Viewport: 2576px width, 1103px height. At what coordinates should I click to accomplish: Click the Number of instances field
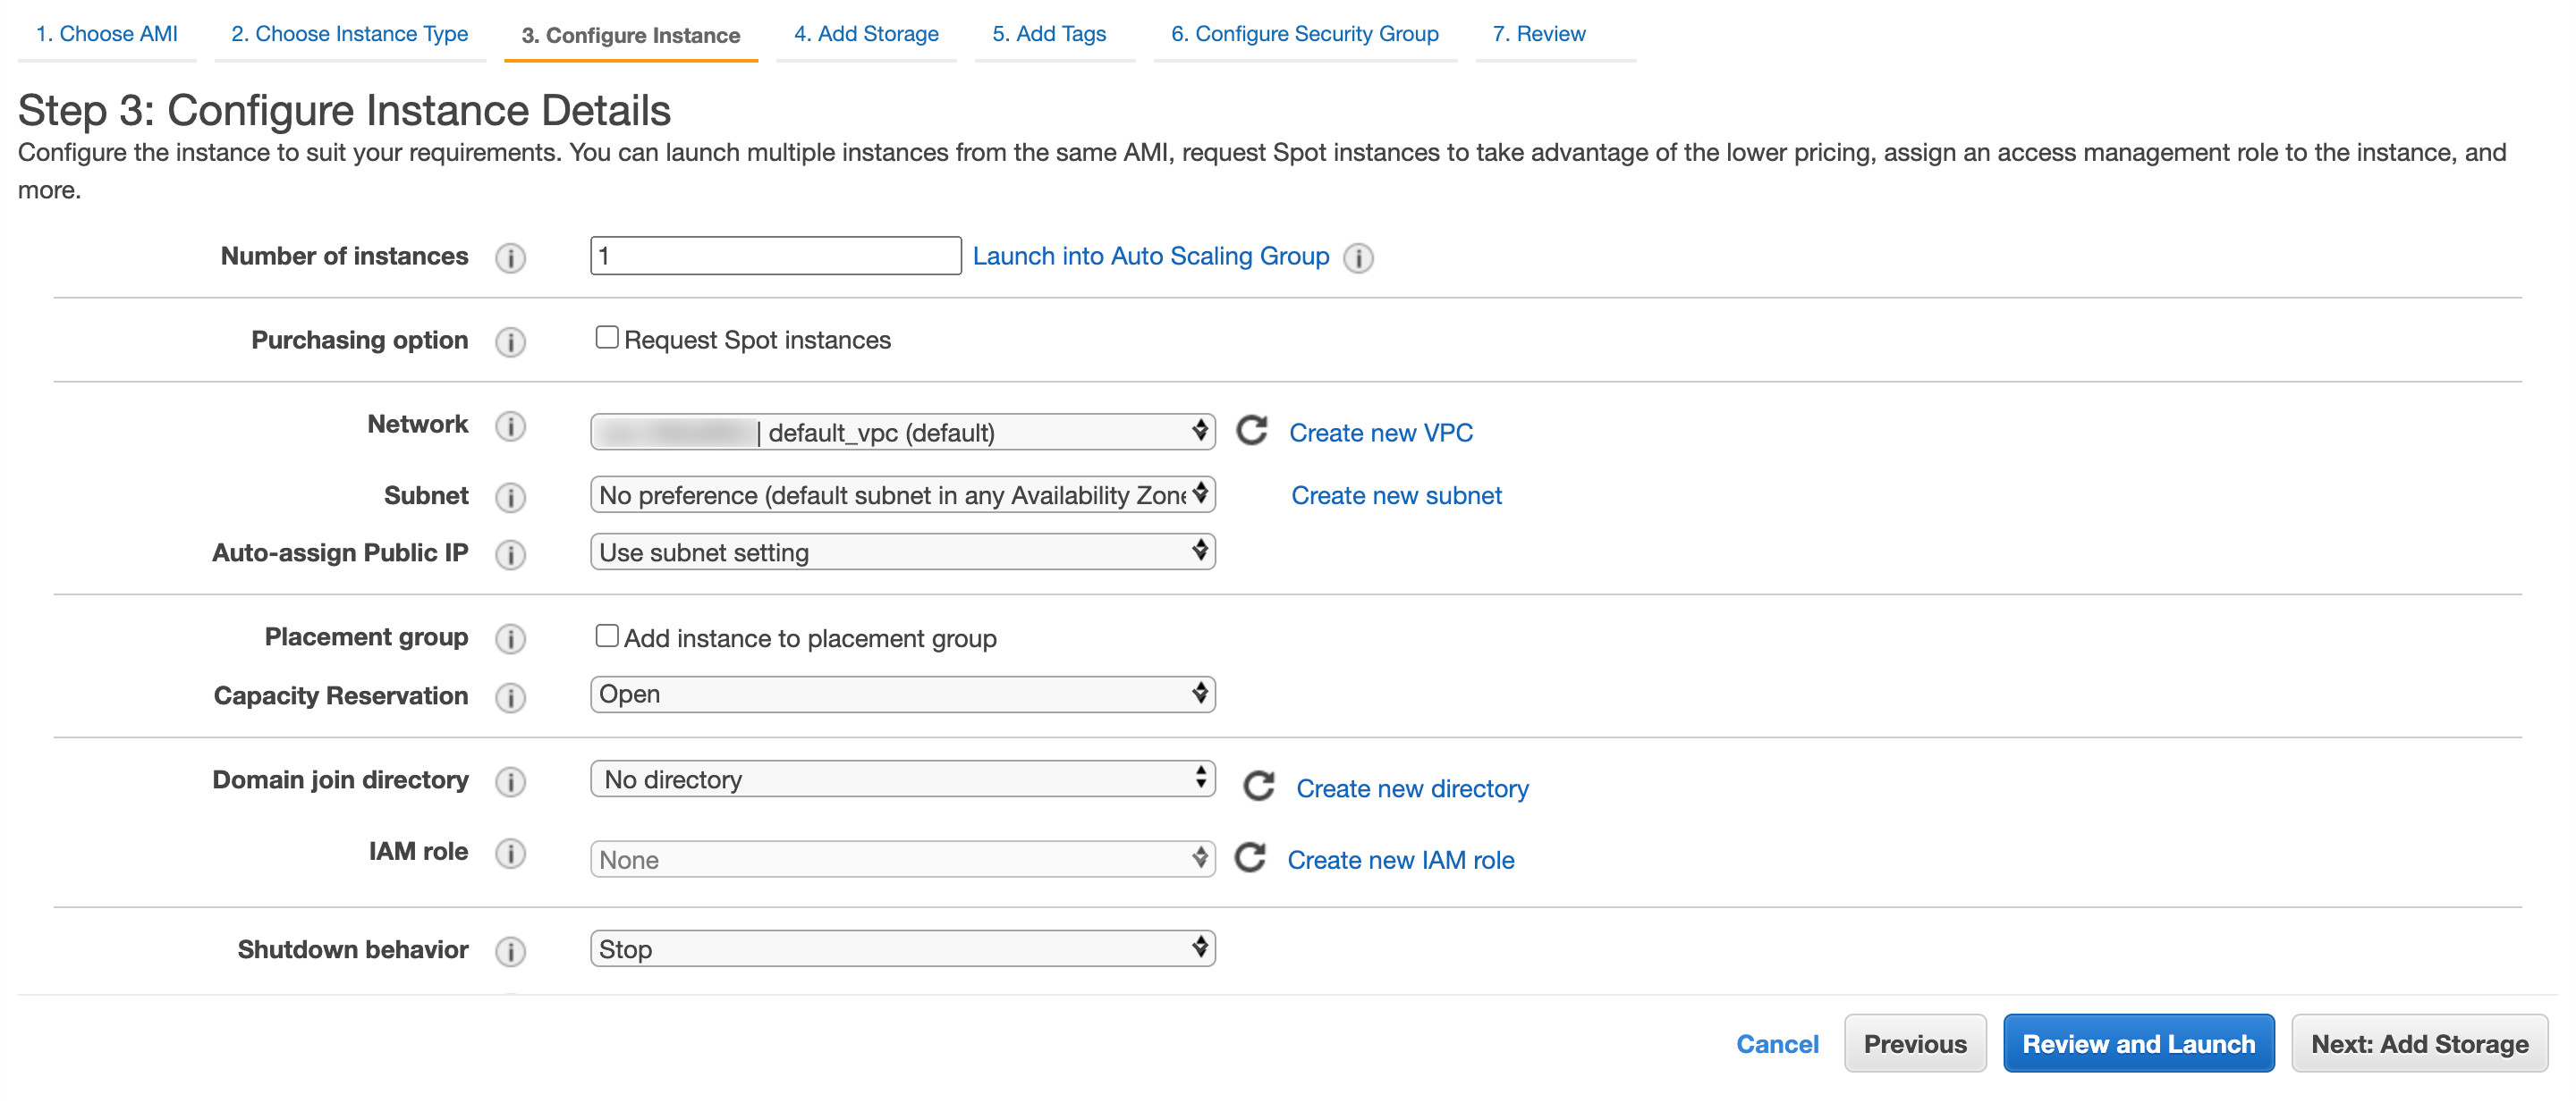(x=775, y=256)
